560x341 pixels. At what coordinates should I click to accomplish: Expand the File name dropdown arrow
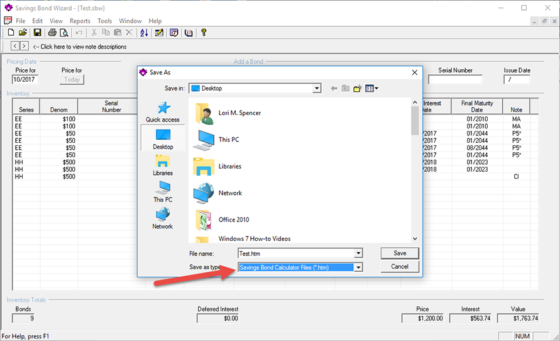(x=358, y=254)
